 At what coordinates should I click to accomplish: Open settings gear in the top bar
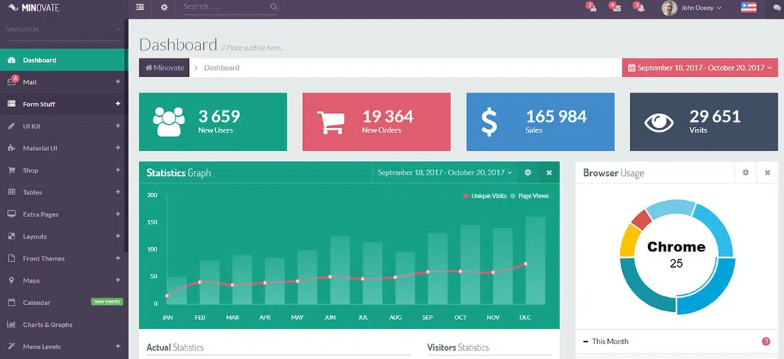point(164,8)
